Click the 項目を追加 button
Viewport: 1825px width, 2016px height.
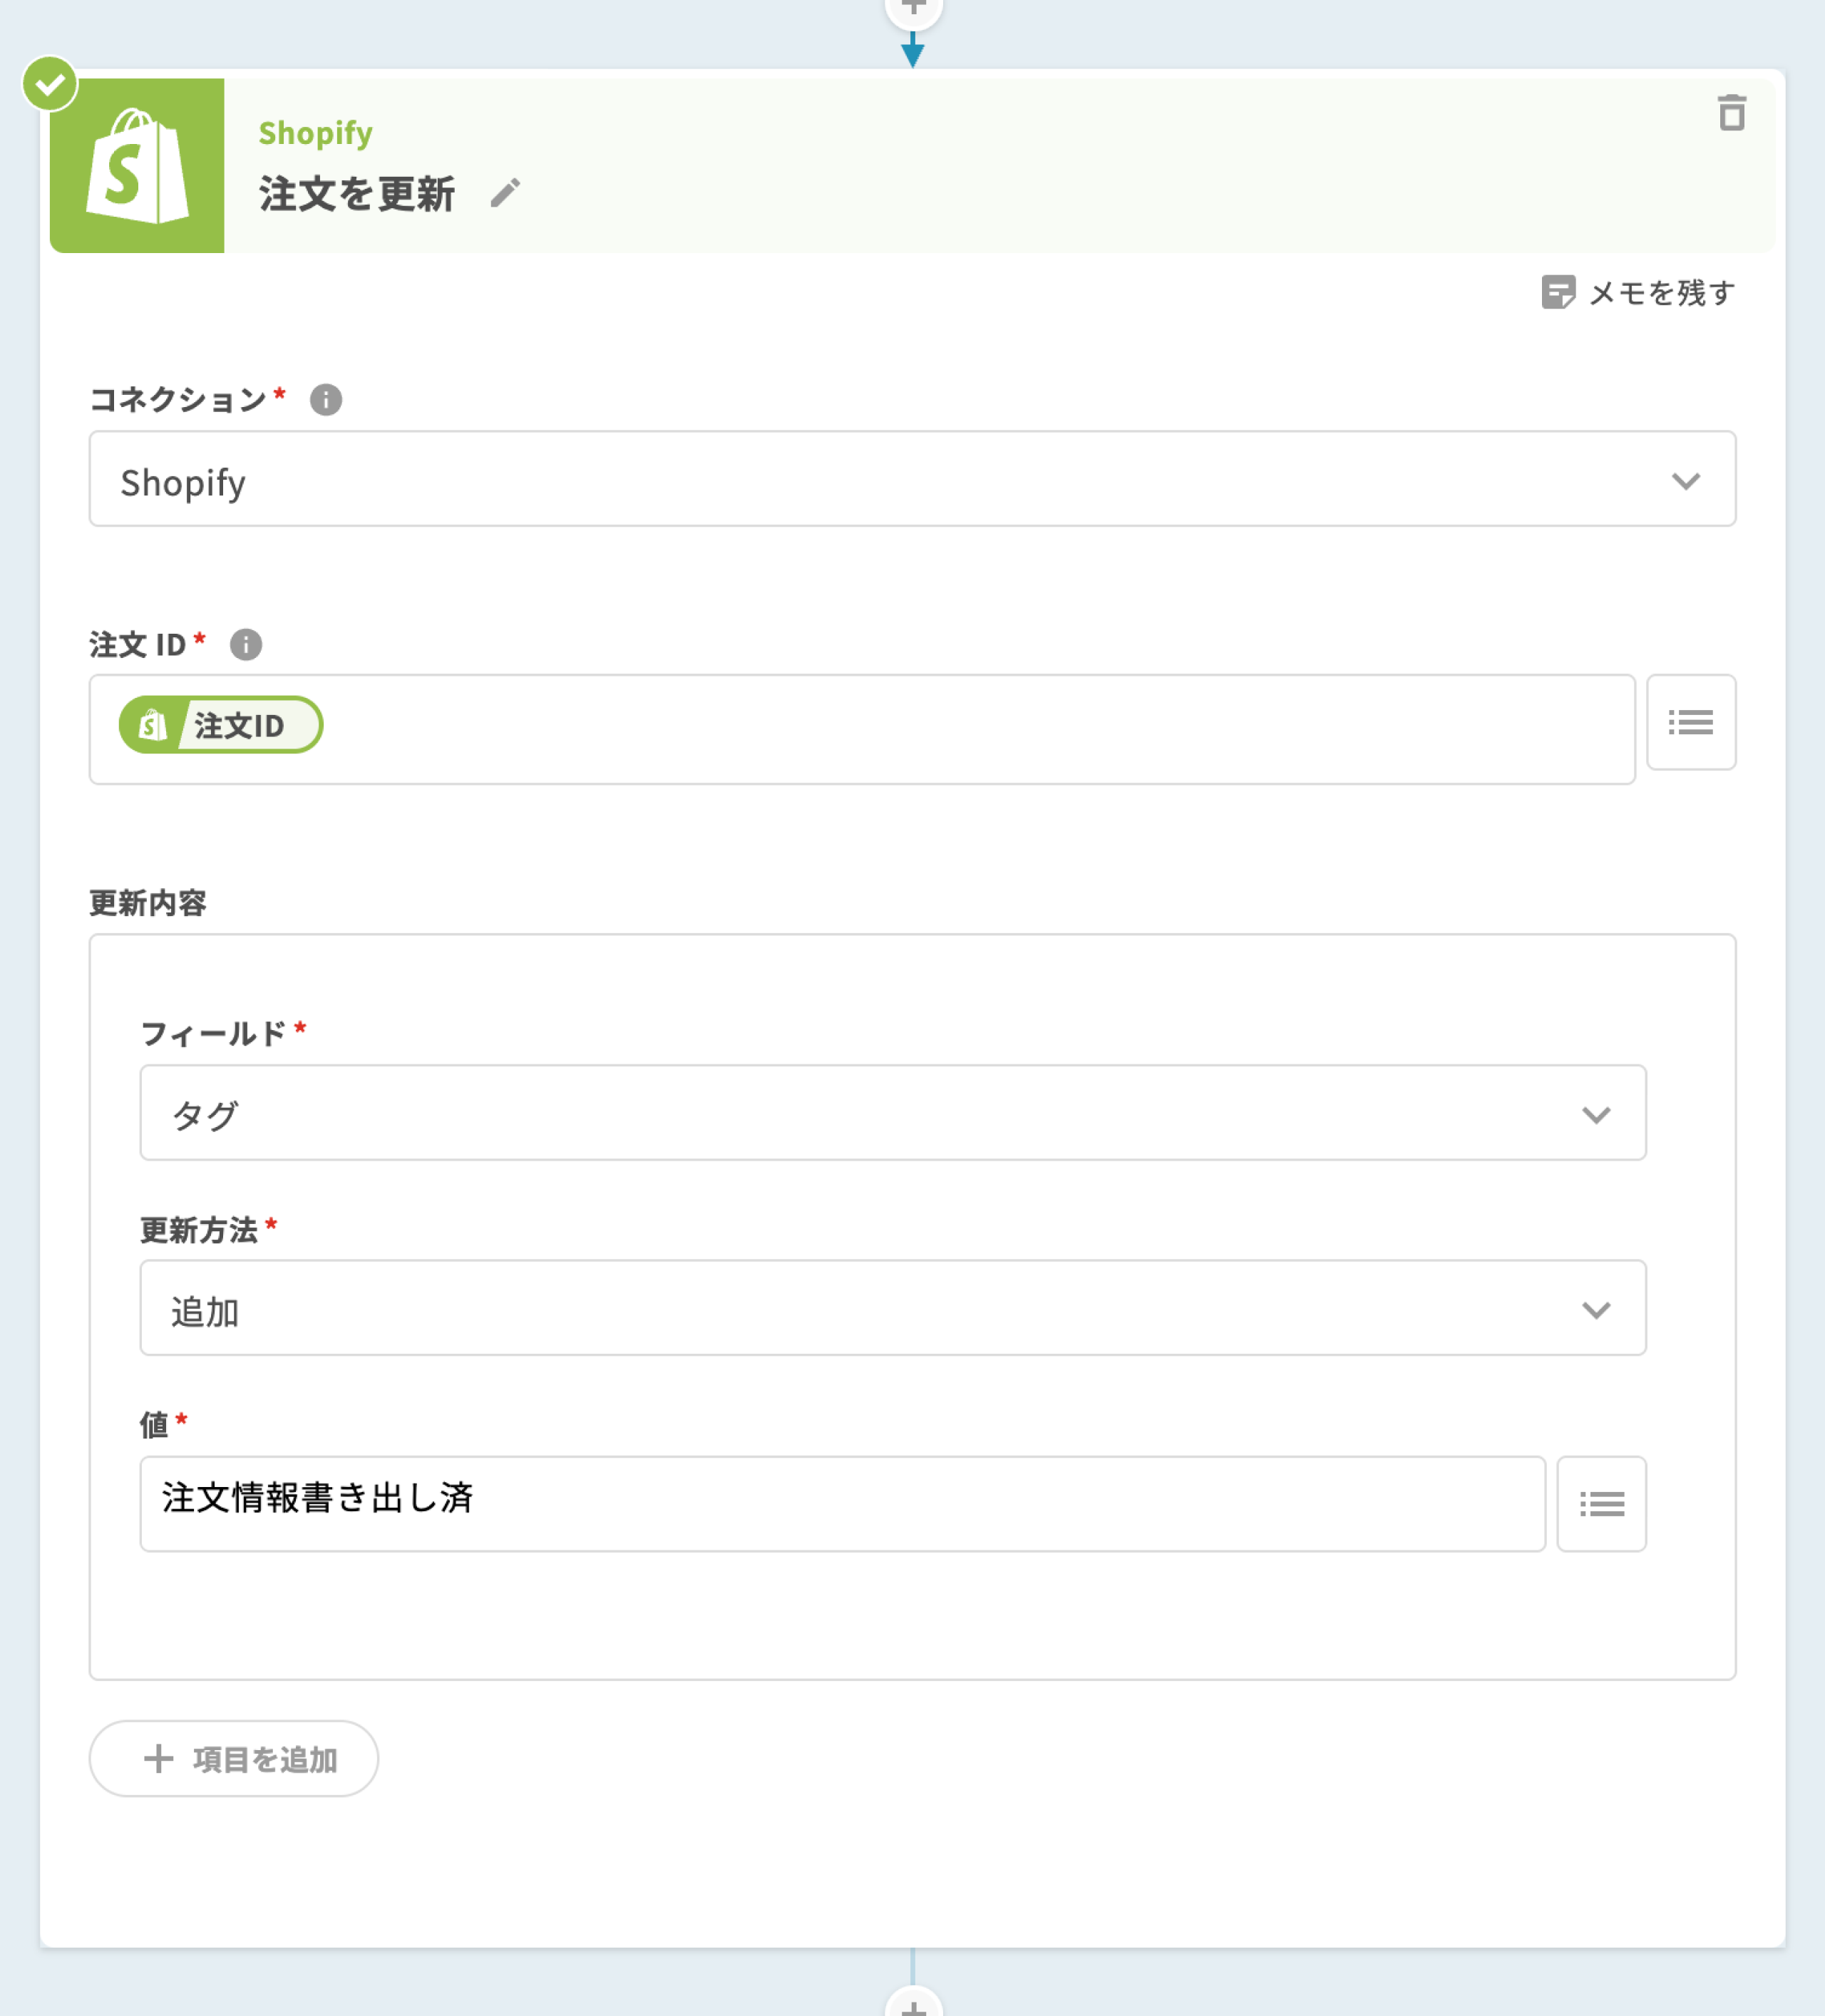pyautogui.click(x=234, y=1758)
